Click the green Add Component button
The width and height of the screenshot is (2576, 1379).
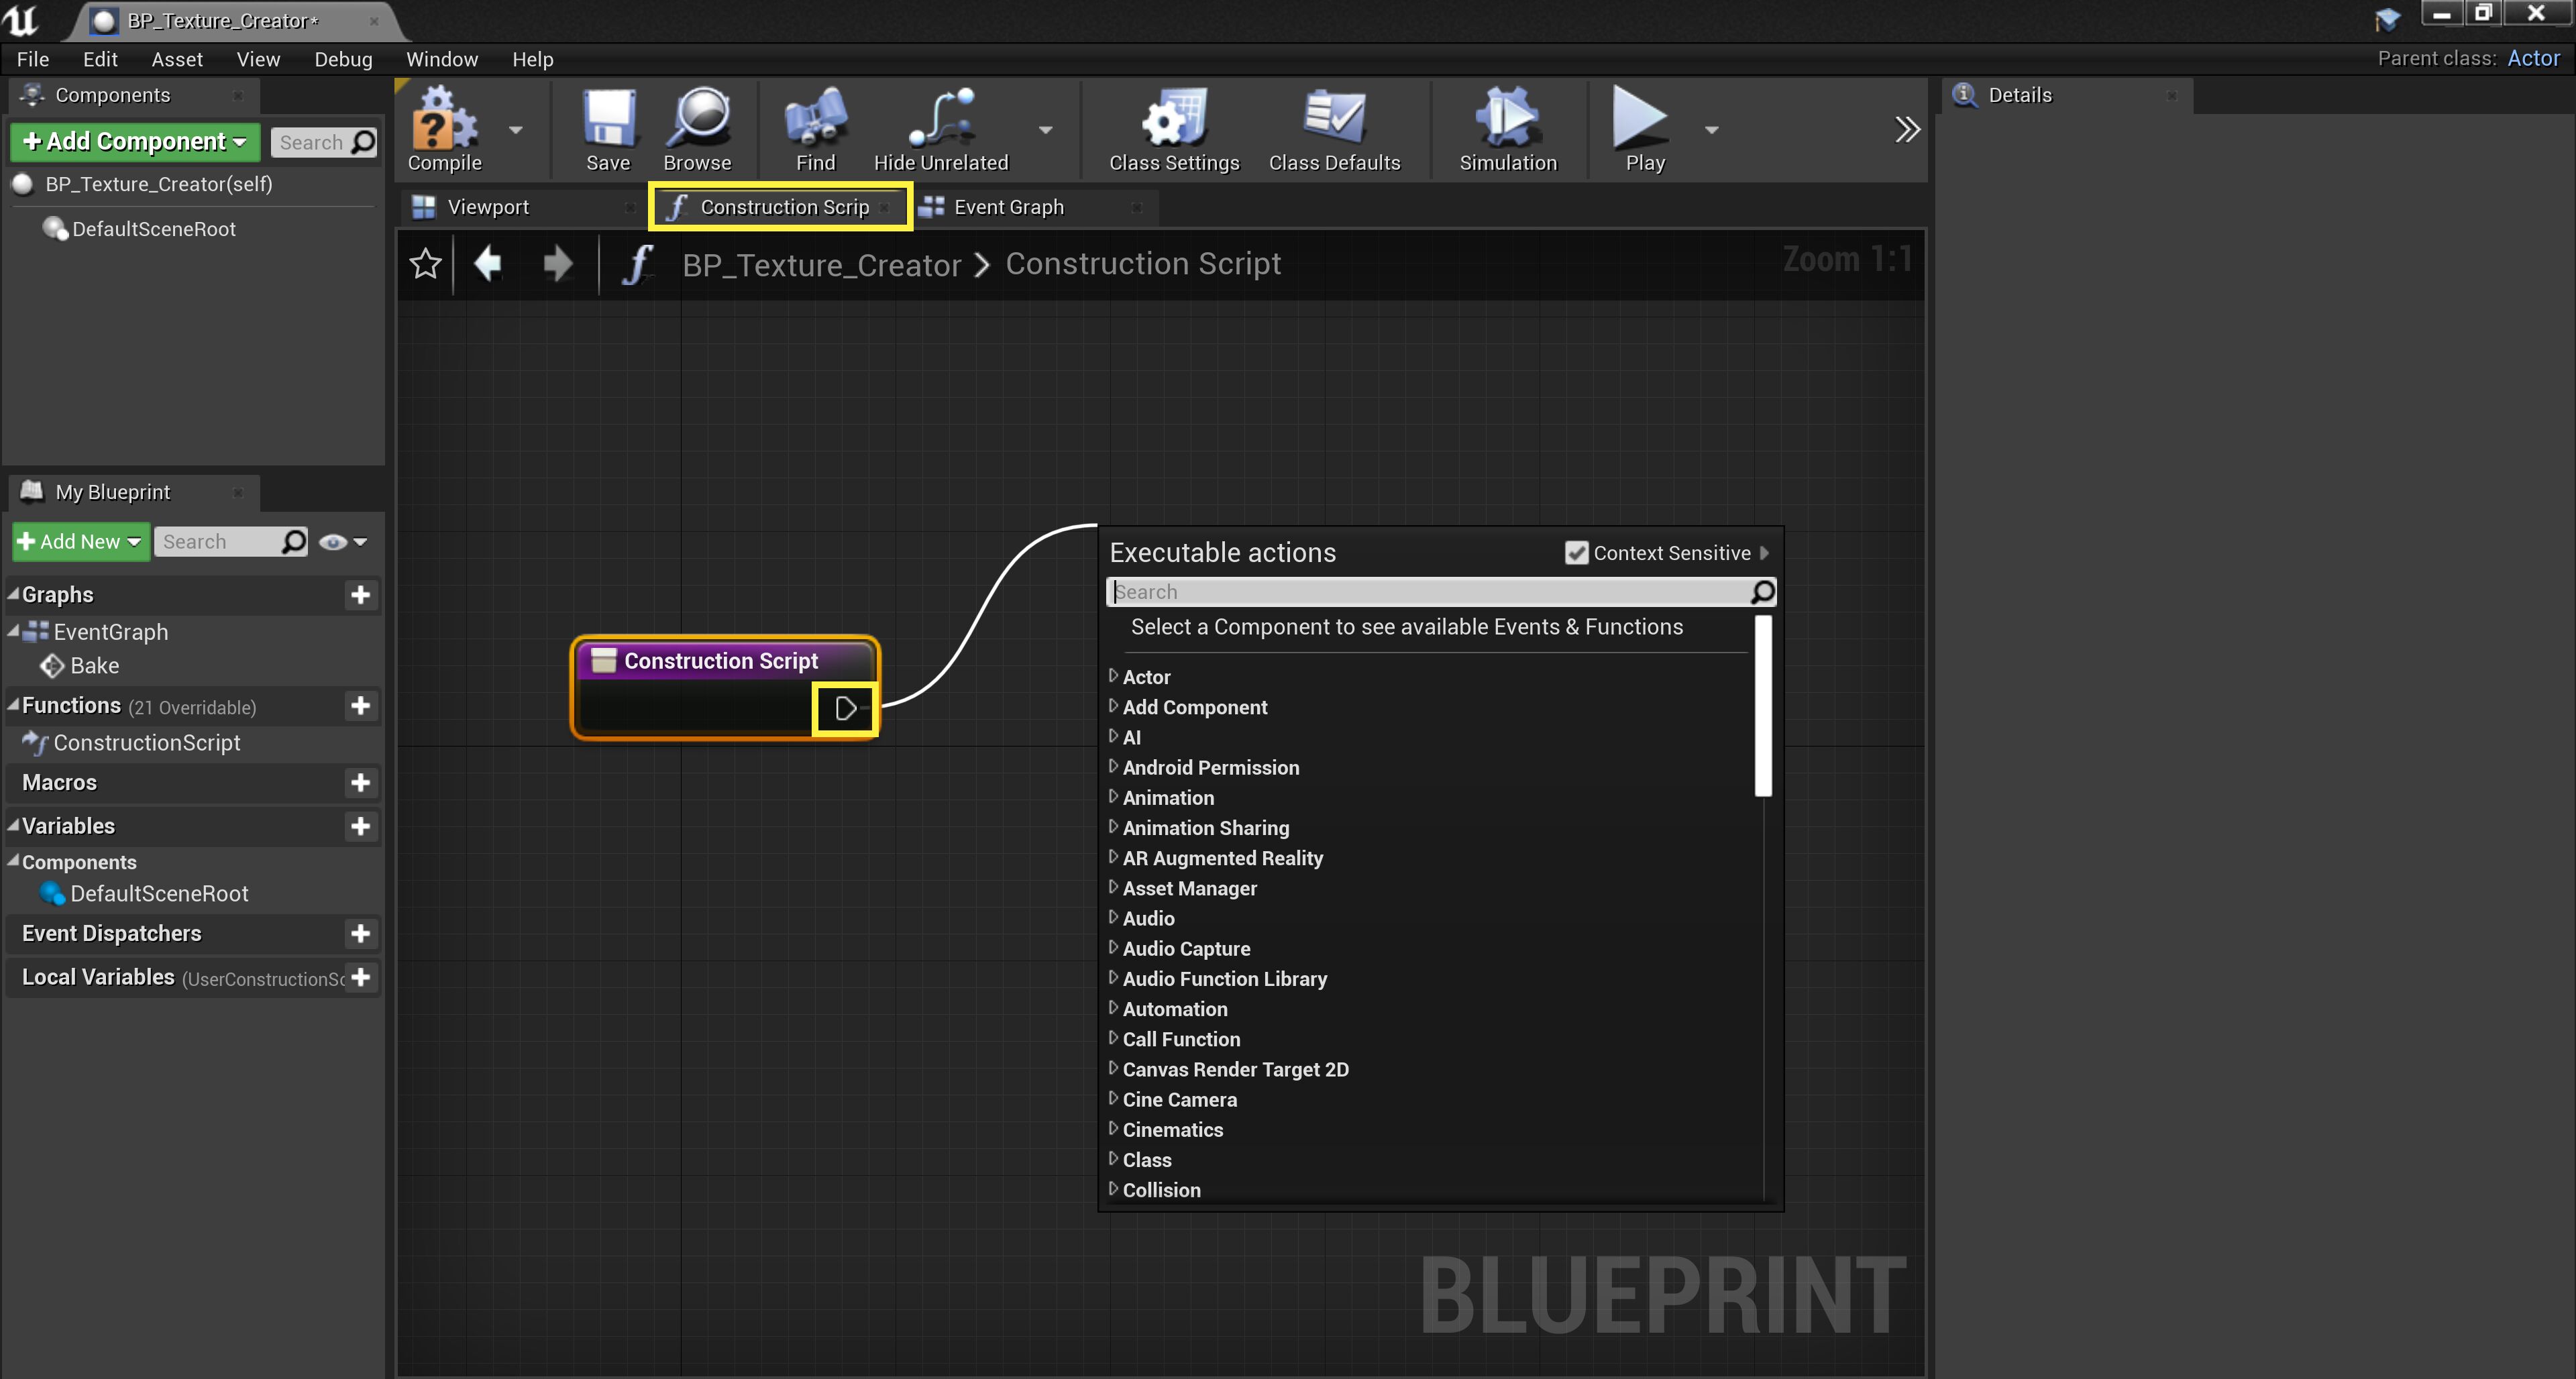[134, 141]
